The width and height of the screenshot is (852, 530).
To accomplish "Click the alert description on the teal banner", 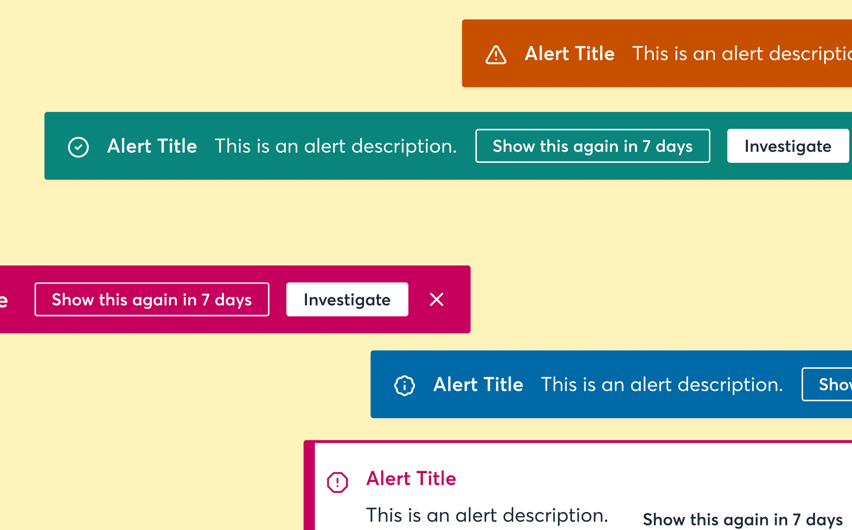I will (336, 146).
